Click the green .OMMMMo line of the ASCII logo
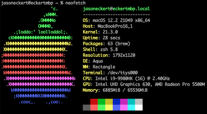 tap(47, 21)
